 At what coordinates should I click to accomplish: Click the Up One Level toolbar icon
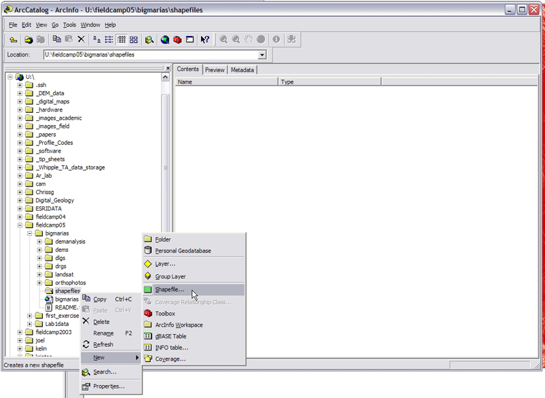[14, 39]
